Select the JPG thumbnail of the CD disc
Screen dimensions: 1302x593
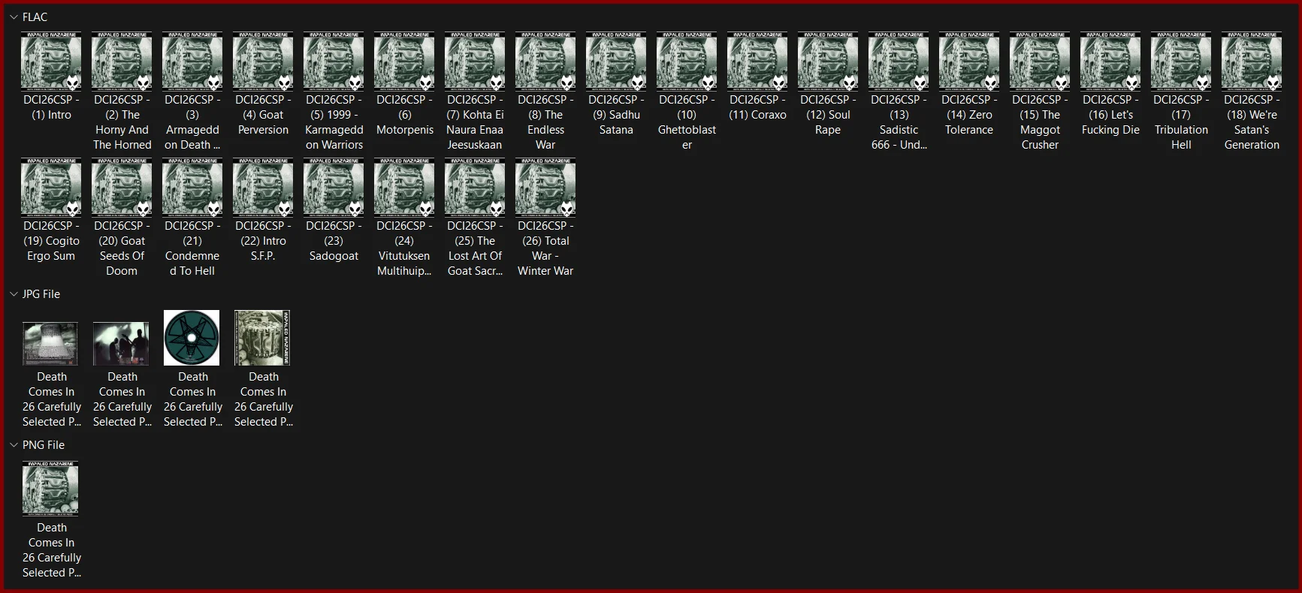(x=192, y=338)
